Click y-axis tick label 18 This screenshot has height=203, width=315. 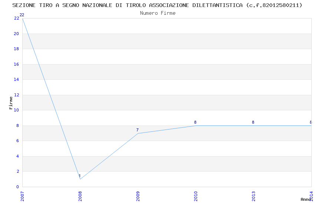16,49
